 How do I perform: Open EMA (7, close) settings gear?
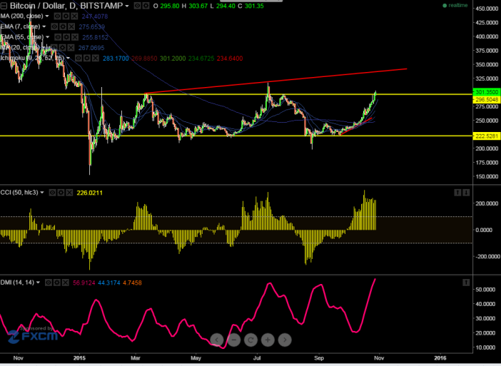(x=63, y=26)
